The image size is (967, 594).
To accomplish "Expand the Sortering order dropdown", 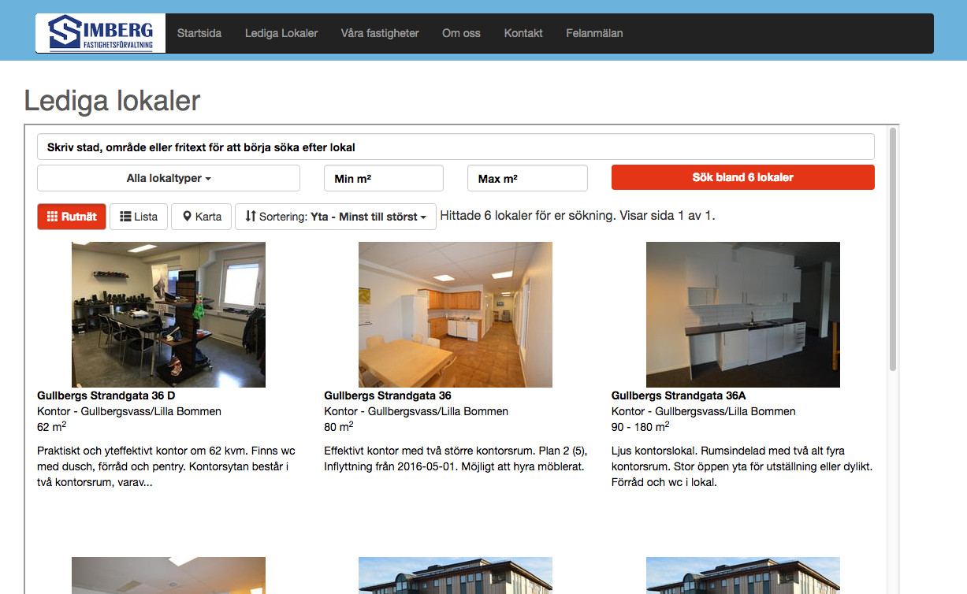I will [336, 217].
